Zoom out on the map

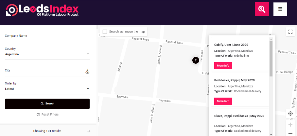pyautogui.click(x=290, y=133)
